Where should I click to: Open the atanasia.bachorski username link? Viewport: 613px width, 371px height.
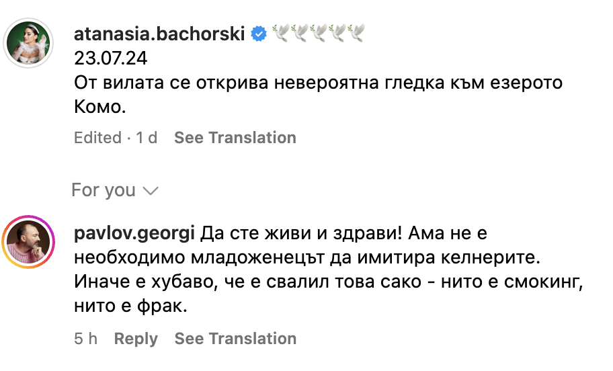pos(159,34)
